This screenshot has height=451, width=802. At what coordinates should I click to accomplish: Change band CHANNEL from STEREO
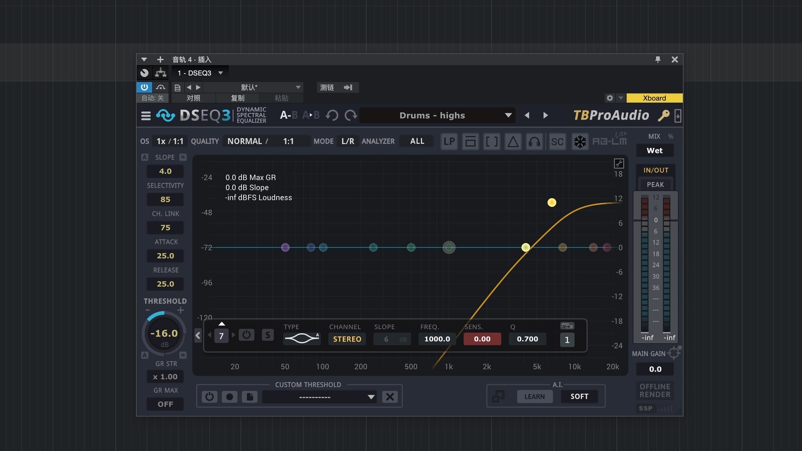click(347, 339)
